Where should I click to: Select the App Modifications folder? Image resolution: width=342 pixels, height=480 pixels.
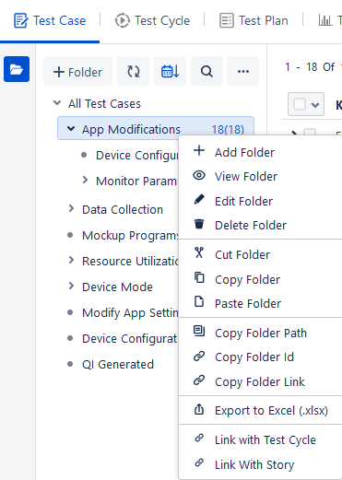131,130
